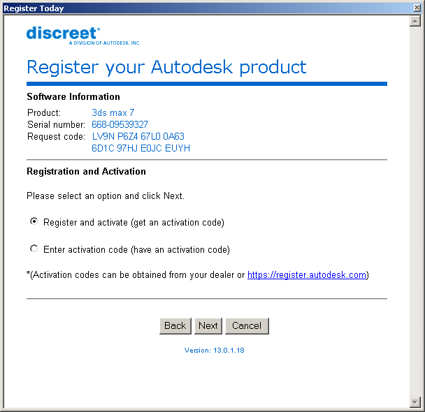
Task: Click the Version: 13.0.1.18 text
Action: (214, 351)
